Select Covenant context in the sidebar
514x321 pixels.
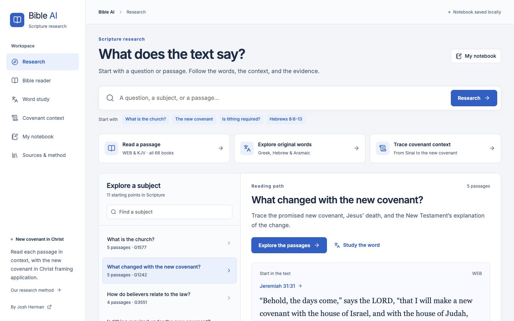[42, 118]
